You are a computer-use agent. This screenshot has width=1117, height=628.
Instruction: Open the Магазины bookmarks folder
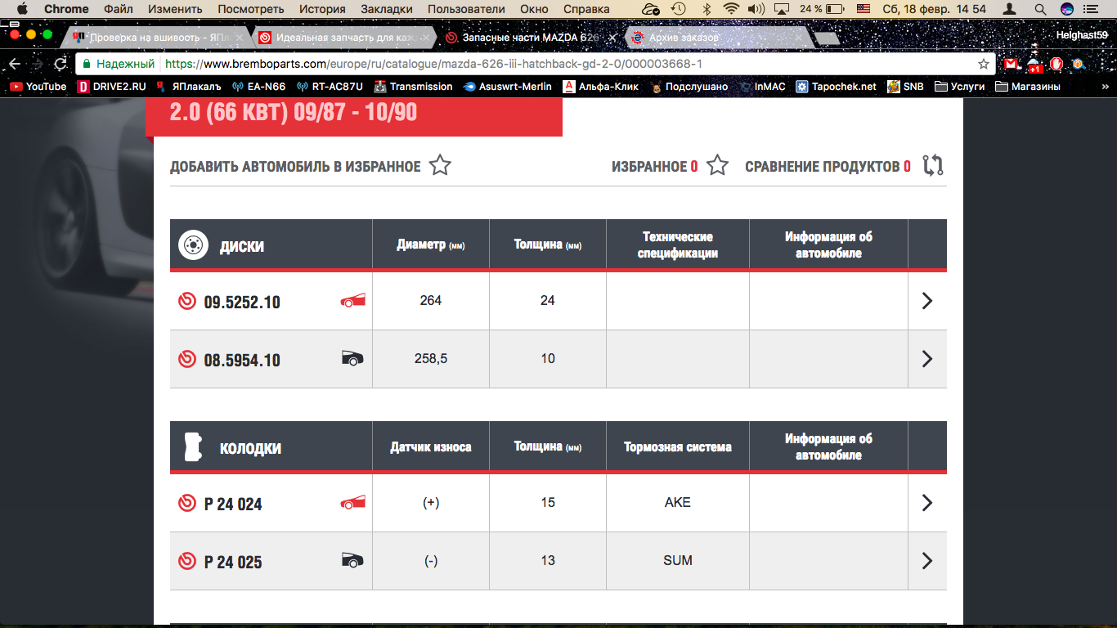coord(1028,86)
